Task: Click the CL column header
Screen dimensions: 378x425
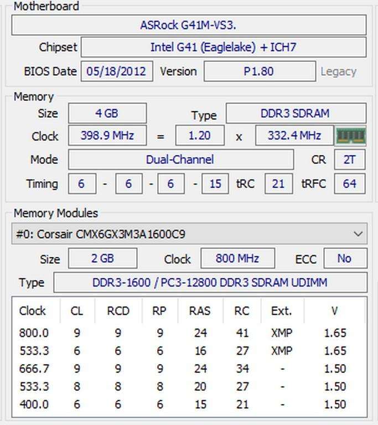Action: pos(77,311)
